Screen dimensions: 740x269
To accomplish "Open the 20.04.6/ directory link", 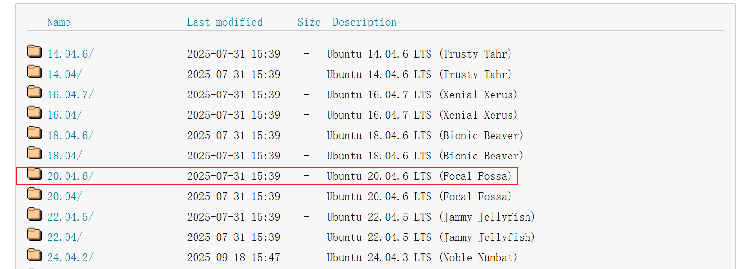I will (70, 176).
